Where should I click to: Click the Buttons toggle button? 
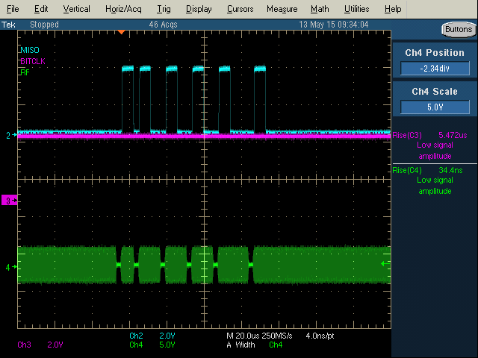(x=459, y=30)
